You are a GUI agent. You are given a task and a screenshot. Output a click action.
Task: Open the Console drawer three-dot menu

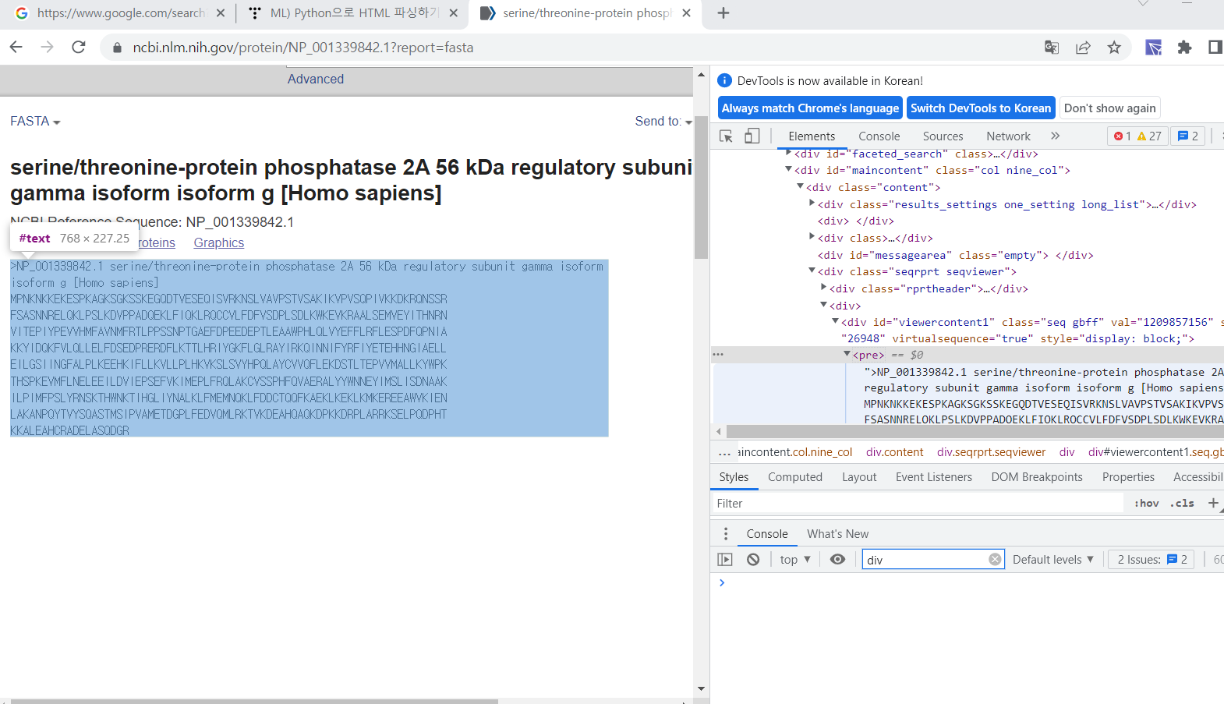[726, 534]
